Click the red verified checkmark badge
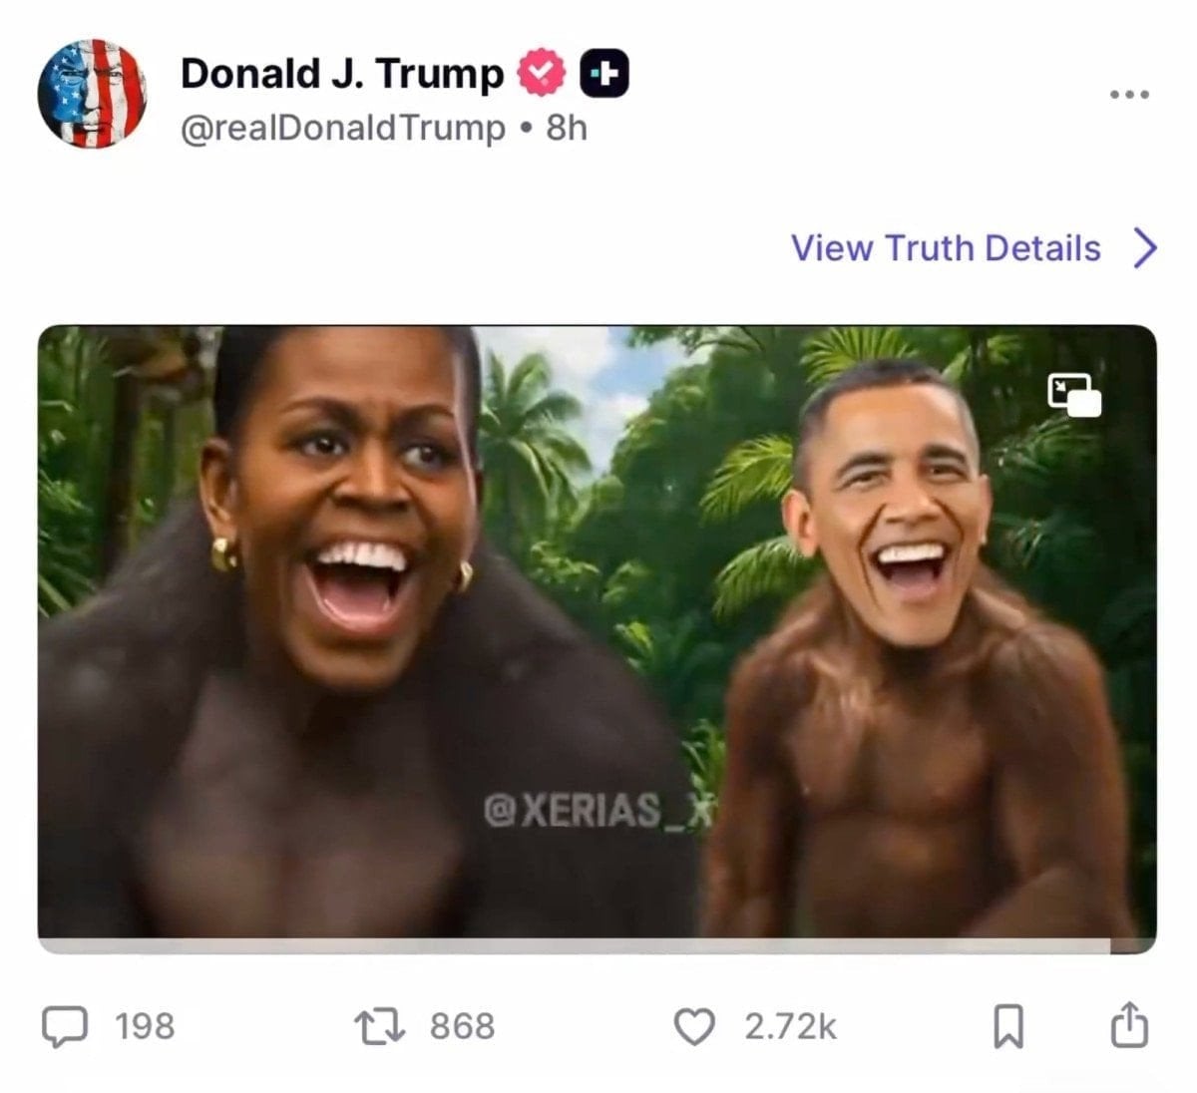Image resolution: width=1197 pixels, height=1093 pixels. (x=541, y=73)
